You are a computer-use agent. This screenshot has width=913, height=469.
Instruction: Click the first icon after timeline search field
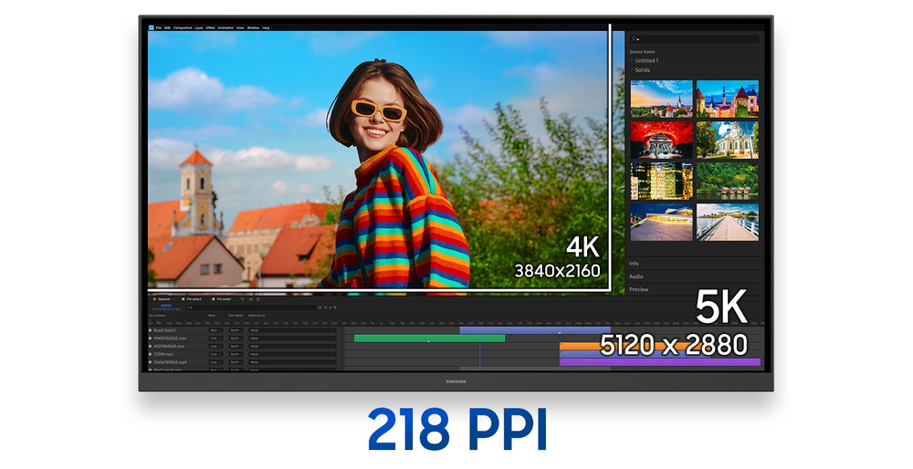[x=320, y=307]
